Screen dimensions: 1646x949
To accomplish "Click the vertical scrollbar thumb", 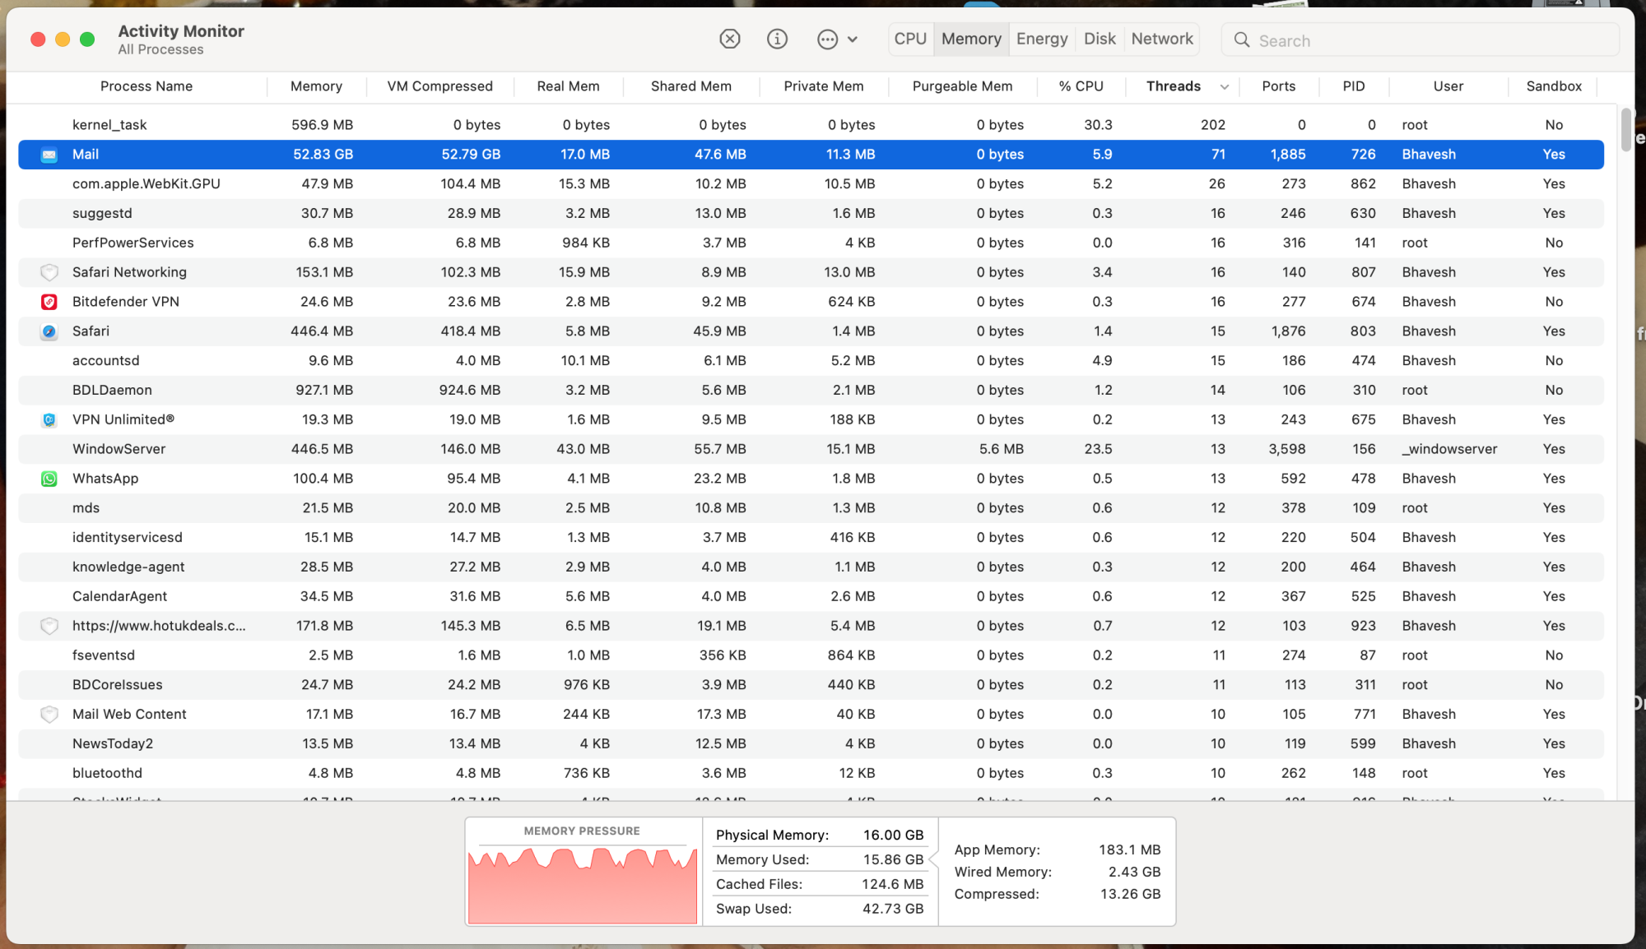I will tap(1625, 129).
